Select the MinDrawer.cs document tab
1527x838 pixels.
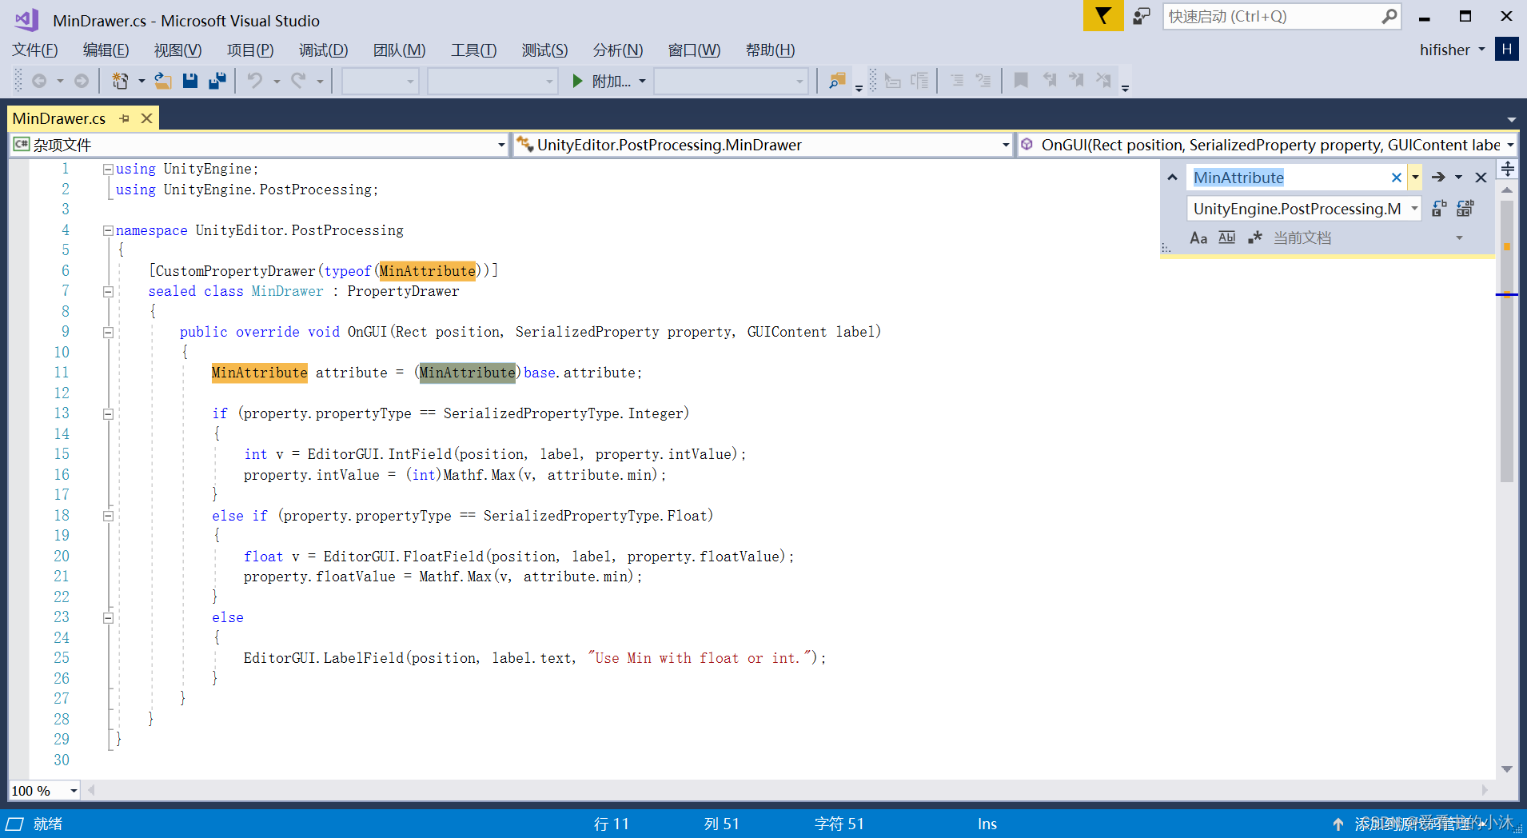(x=59, y=118)
